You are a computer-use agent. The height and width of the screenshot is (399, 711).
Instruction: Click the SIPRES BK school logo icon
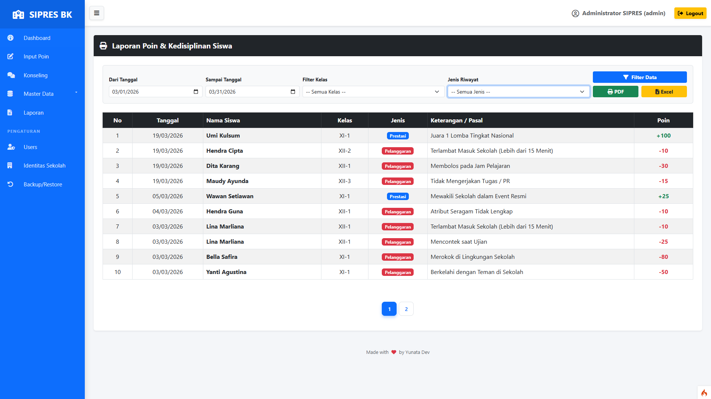18,15
